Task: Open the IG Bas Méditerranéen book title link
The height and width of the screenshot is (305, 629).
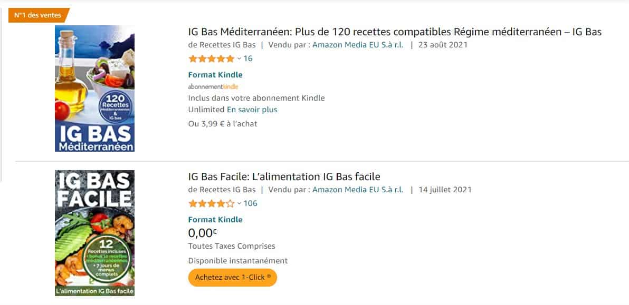Action: click(x=393, y=32)
